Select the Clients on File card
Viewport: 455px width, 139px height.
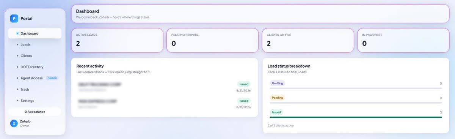coord(308,40)
